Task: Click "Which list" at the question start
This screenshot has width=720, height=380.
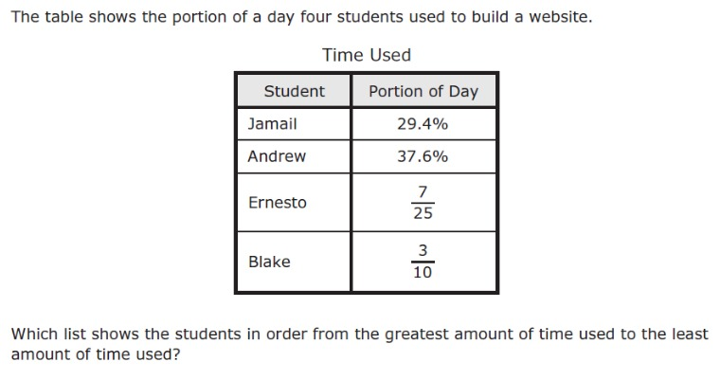Action: click(x=45, y=335)
